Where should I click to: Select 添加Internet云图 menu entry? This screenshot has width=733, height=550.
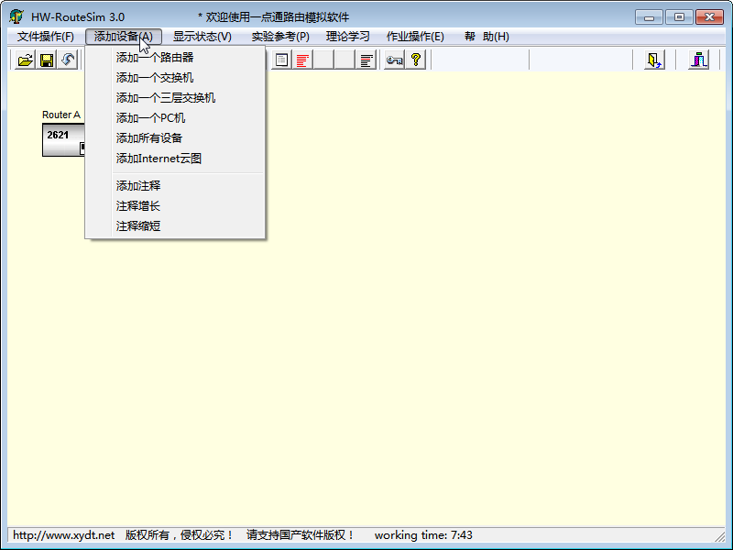(x=175, y=159)
